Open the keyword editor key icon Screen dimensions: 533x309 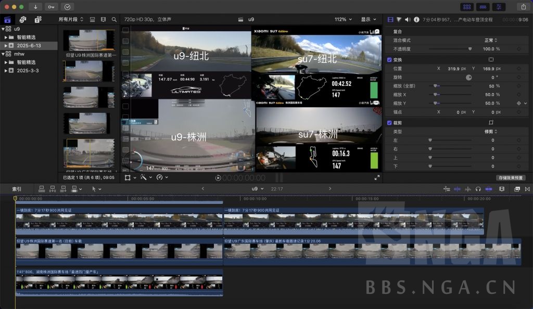tap(51, 7)
